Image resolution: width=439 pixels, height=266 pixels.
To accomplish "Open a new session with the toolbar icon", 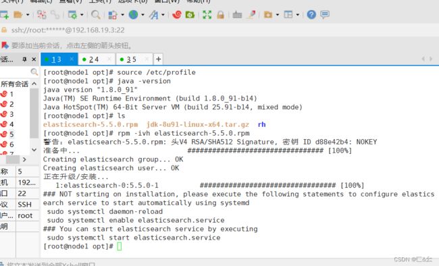I will point(4,15).
